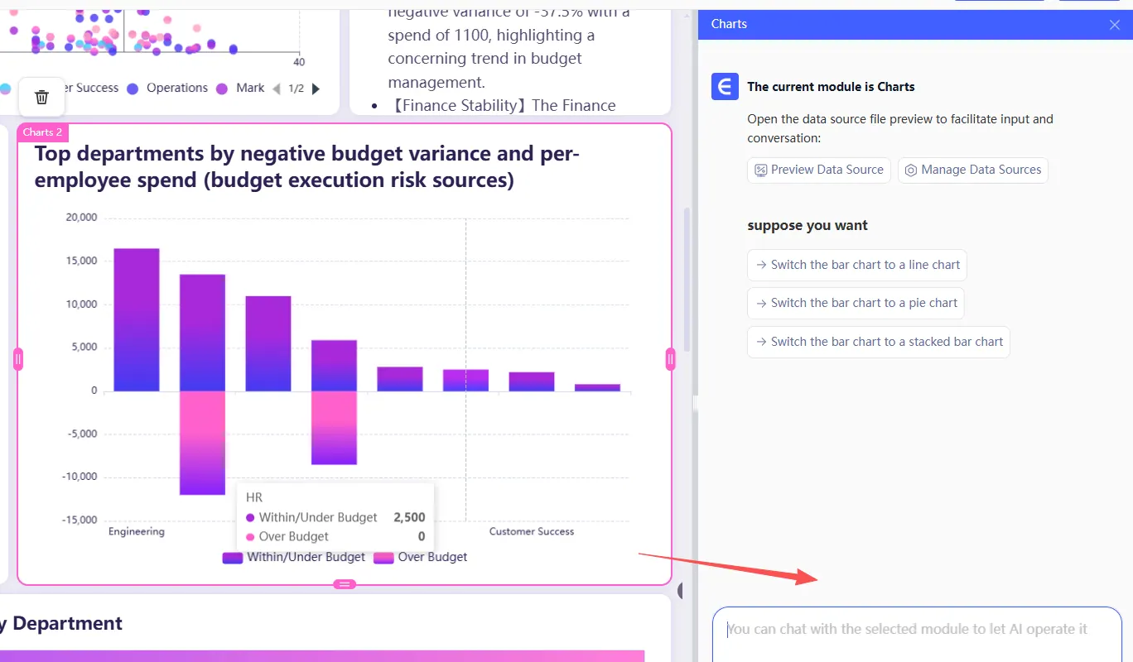Focus the AI chat input field
The width and height of the screenshot is (1133, 662).
point(917,635)
